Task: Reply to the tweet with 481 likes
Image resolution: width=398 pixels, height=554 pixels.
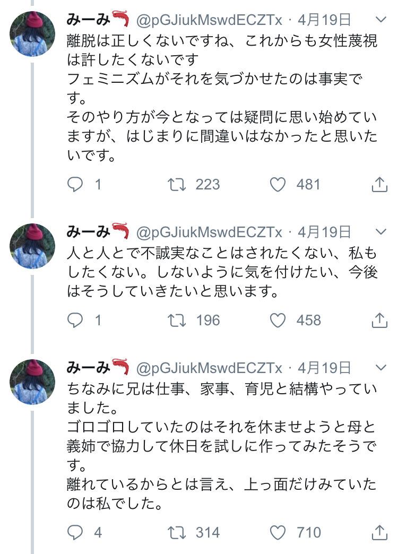Action: pos(75,184)
